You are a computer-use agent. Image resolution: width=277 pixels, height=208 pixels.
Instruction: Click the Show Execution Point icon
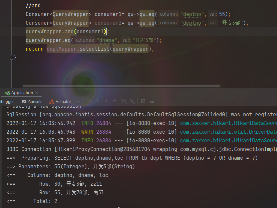[x=78, y=101]
